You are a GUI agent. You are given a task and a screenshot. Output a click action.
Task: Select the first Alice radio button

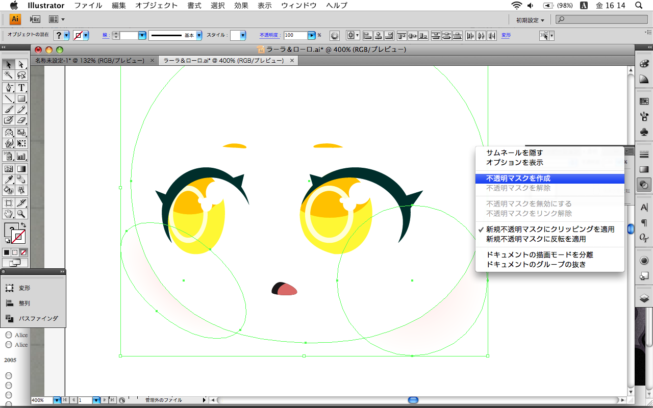coord(9,335)
